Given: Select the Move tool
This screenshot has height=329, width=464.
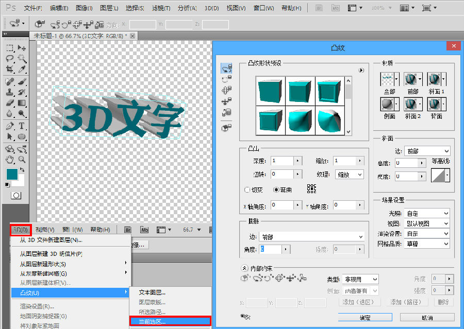Looking at the screenshot, I should point(22,48).
